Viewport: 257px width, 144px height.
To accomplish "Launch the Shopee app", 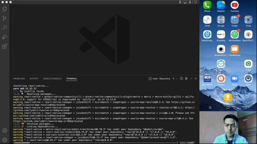I will (x=221, y=80).
